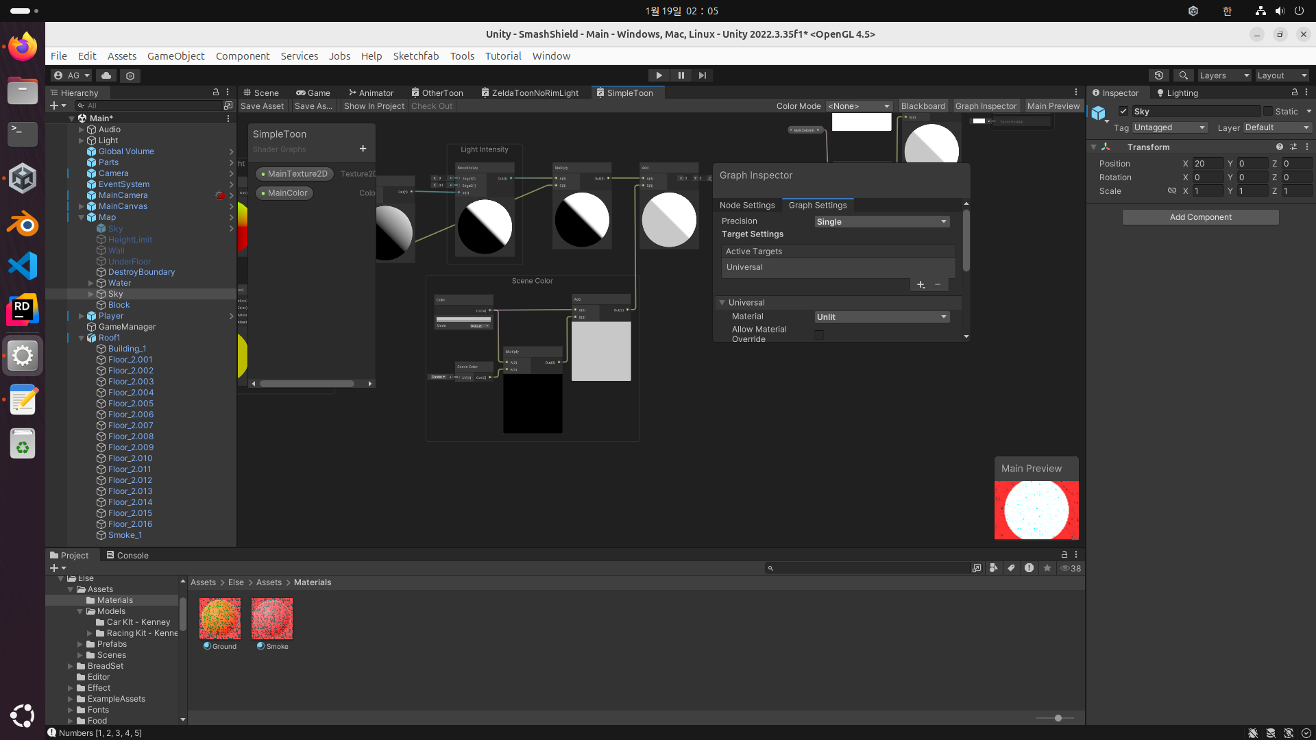
Task: Toggle the Sky object active checkbox
Action: [x=1123, y=111]
